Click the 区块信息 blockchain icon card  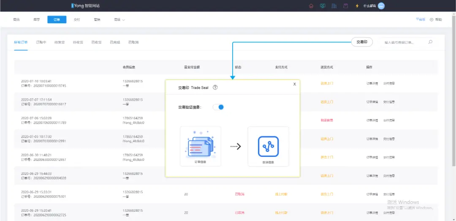(268, 146)
